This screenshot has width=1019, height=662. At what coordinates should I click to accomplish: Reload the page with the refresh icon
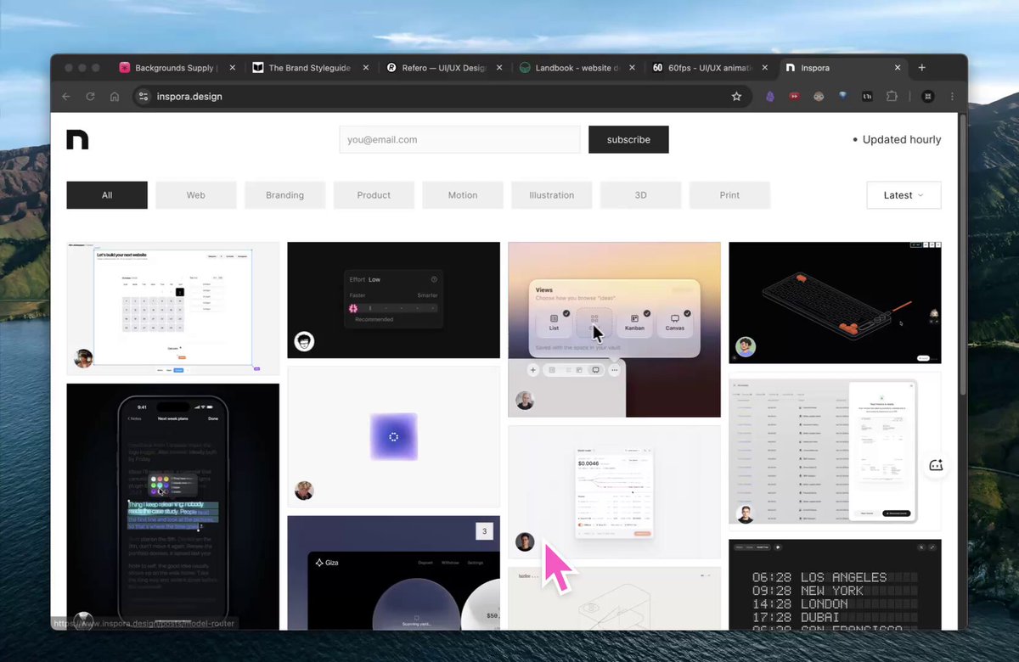[x=90, y=97]
